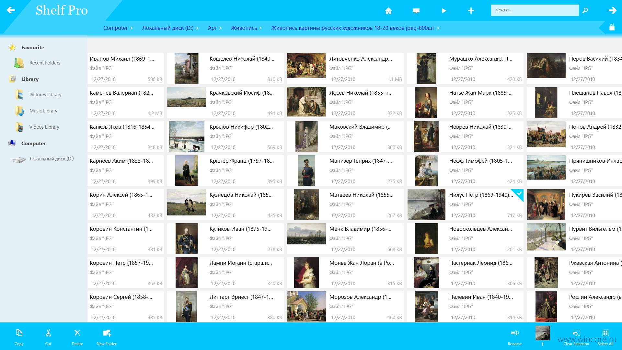Start slideshow with the play icon
Viewport: 622px width, 350px height.
coord(444,11)
